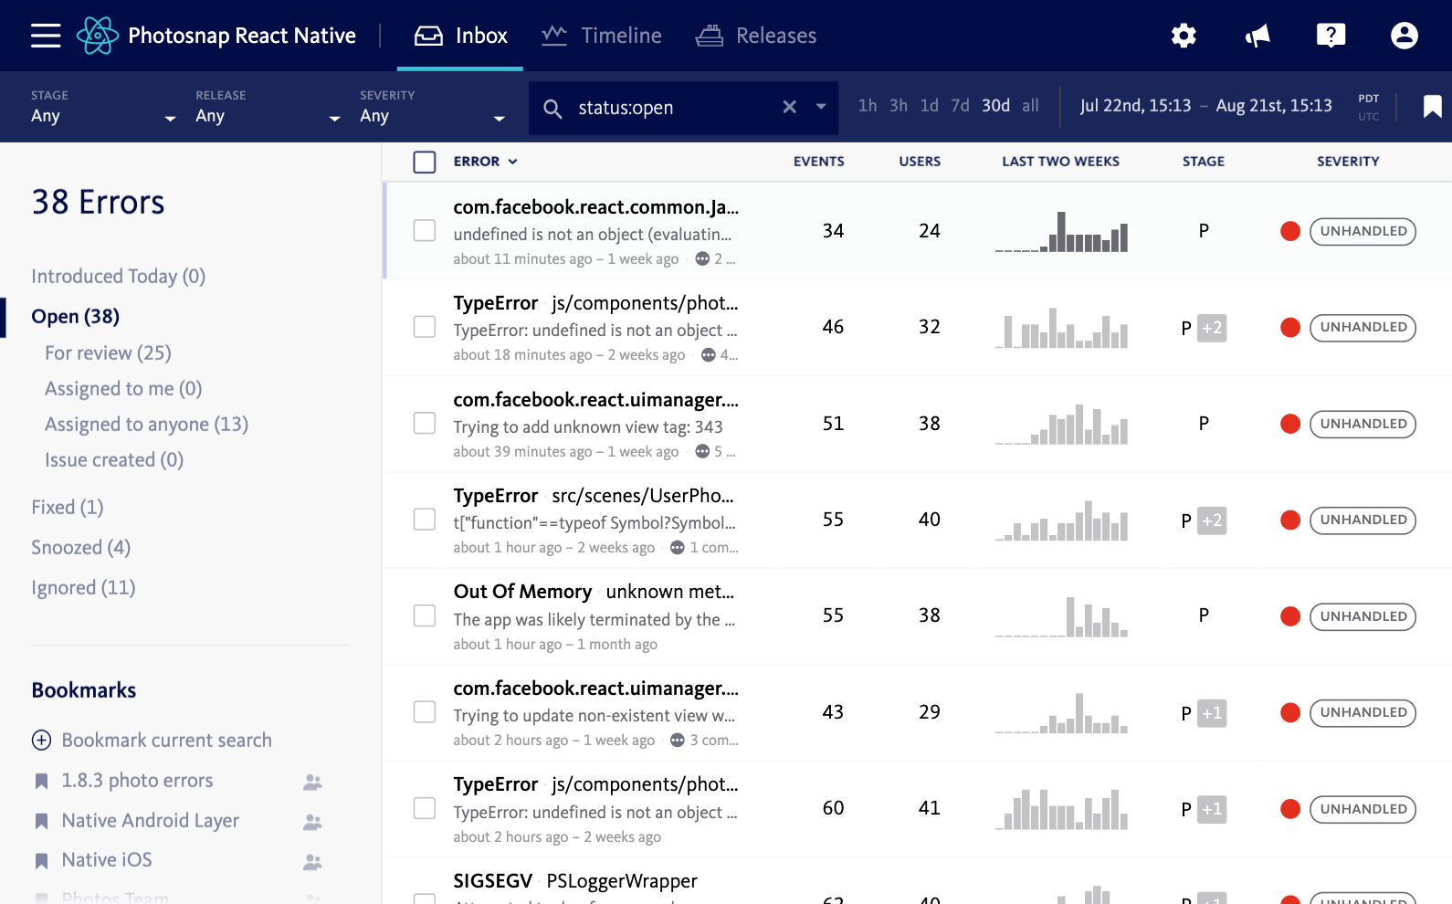Click the red severity dot on Out Of Memory row

(x=1290, y=616)
